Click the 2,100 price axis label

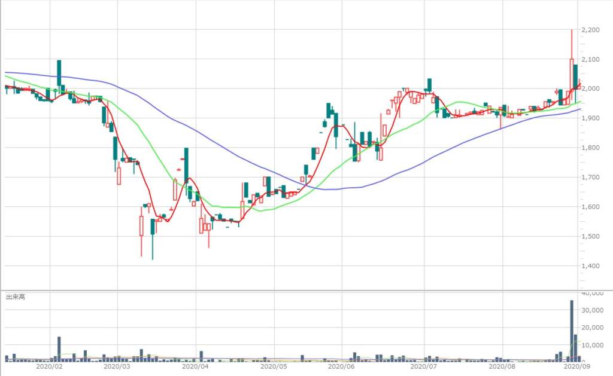pyautogui.click(x=590, y=59)
